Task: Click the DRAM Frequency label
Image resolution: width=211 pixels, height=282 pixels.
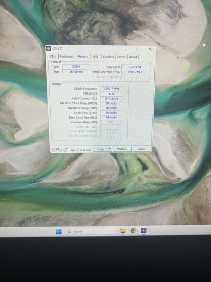Action: (85, 89)
